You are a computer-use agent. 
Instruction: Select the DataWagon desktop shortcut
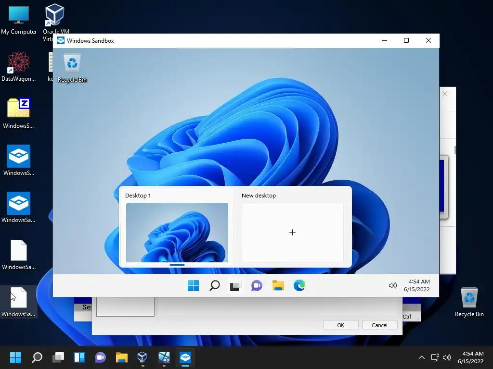(19, 66)
